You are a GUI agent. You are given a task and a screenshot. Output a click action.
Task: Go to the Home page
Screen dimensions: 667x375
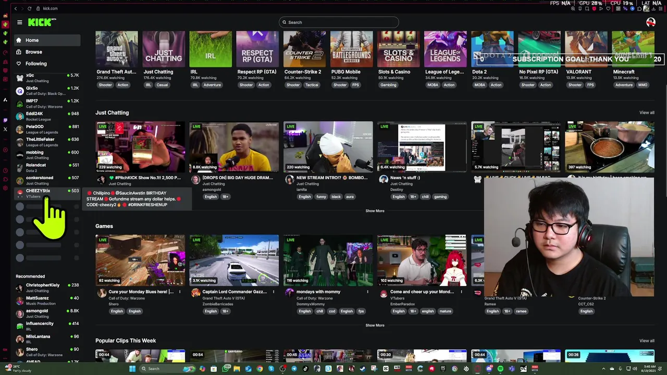click(x=47, y=40)
